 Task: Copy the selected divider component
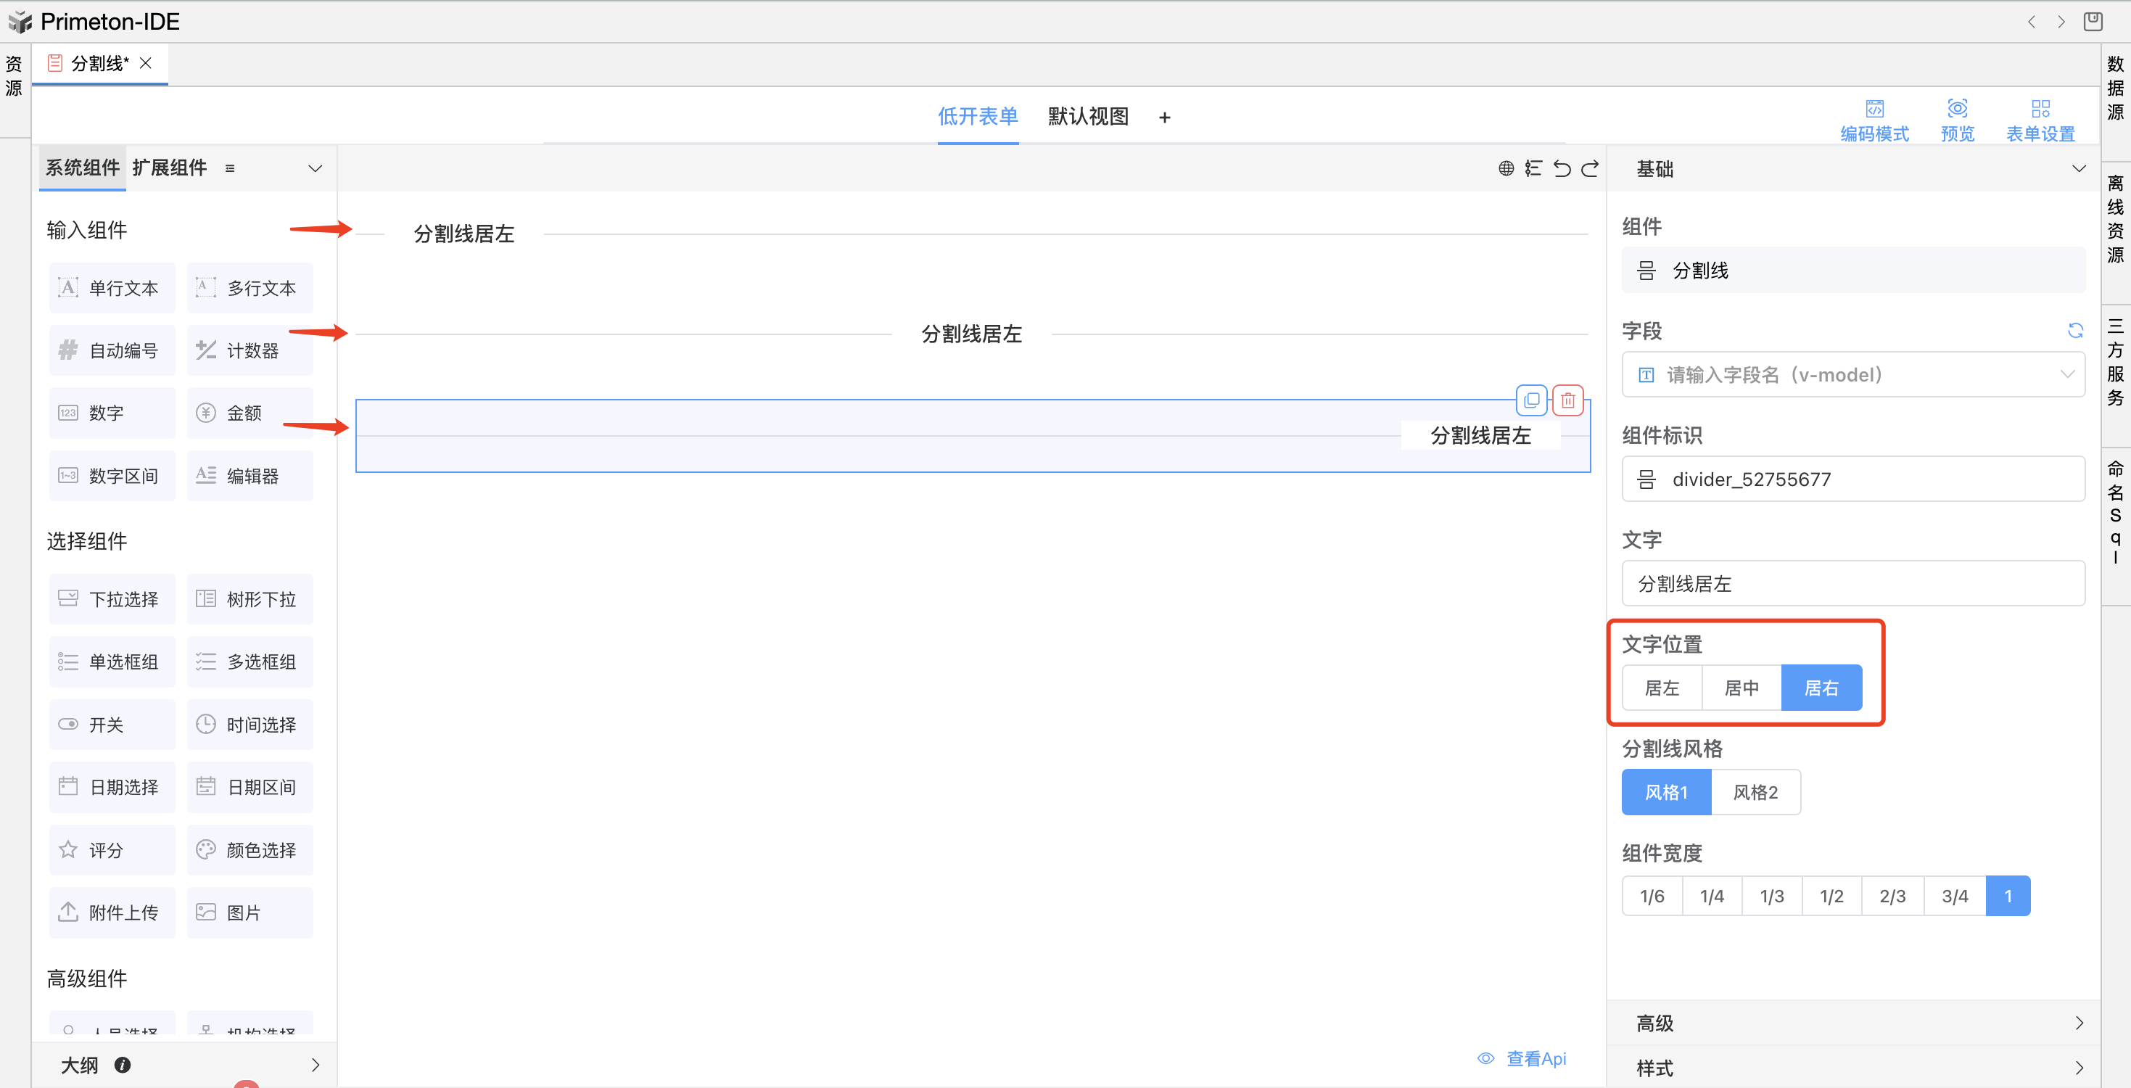[1531, 400]
